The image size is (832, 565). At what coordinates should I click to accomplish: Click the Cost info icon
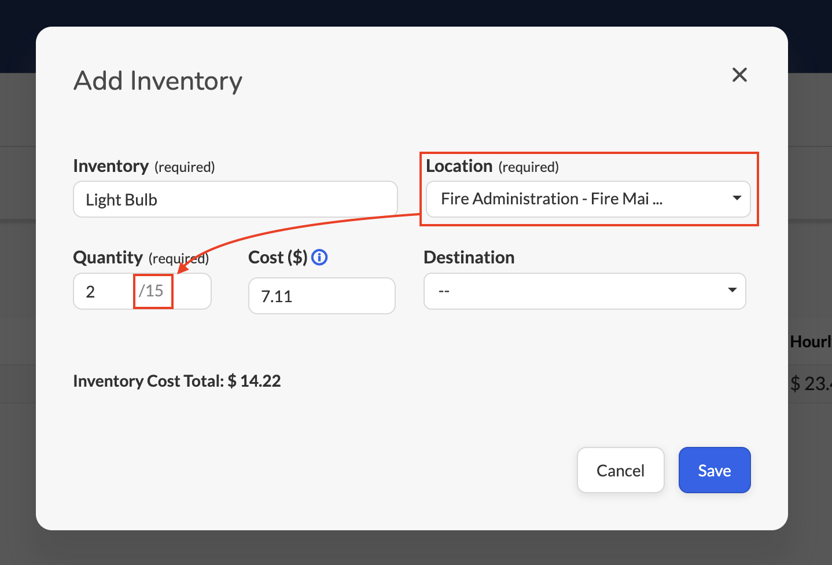pyautogui.click(x=319, y=257)
